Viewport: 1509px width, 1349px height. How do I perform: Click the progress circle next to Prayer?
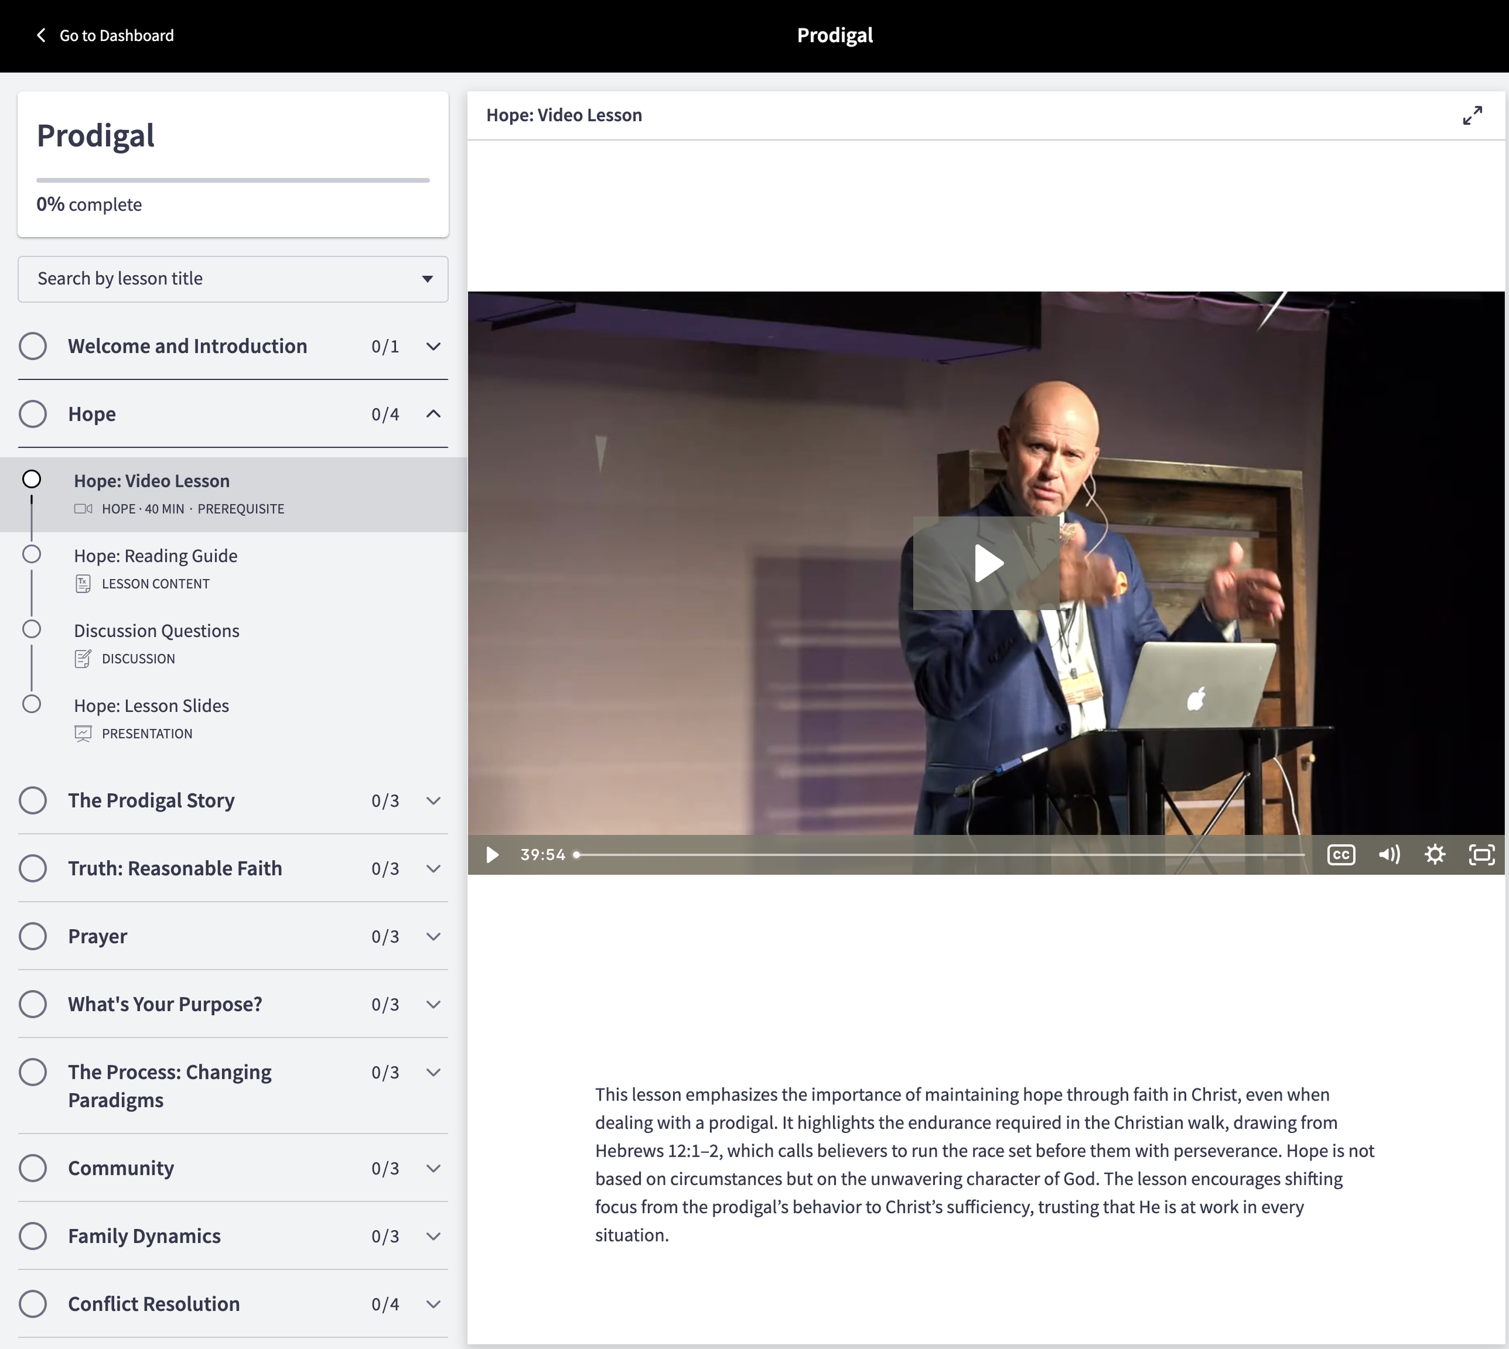coord(33,936)
